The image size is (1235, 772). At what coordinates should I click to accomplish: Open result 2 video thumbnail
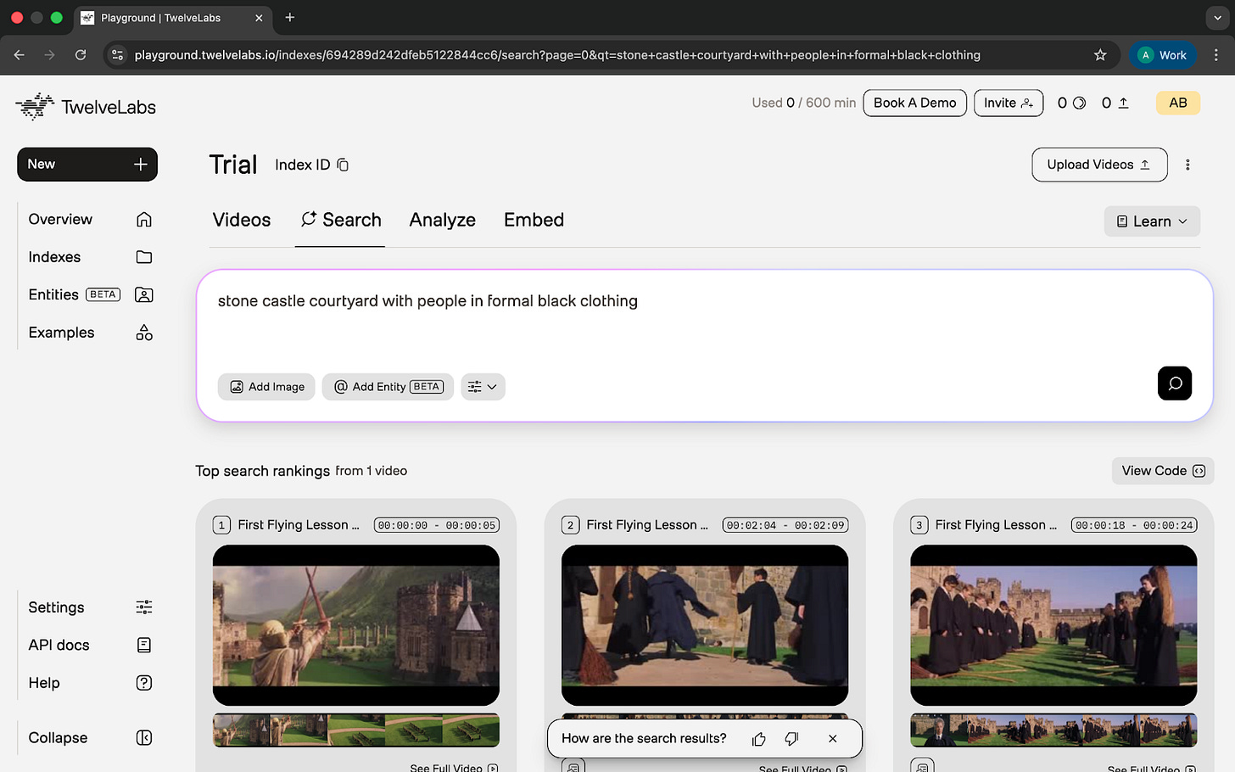click(x=705, y=625)
